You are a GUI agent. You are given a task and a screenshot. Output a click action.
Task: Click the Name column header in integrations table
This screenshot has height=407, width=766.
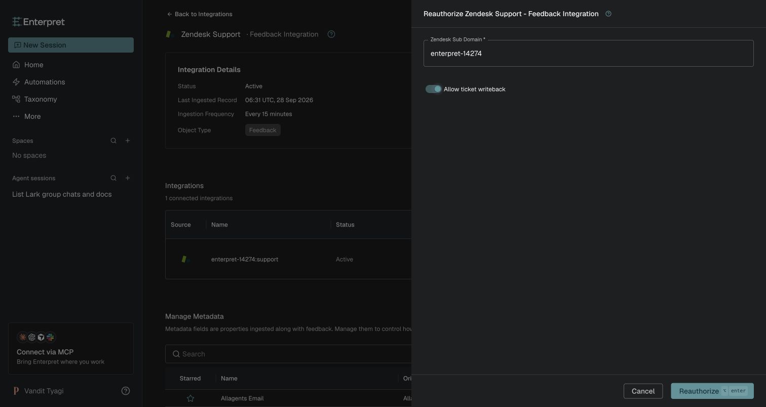[219, 224]
